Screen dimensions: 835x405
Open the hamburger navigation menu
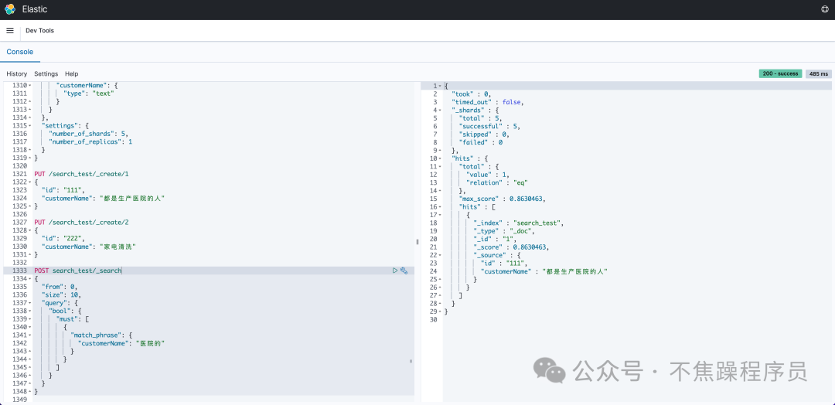point(10,31)
